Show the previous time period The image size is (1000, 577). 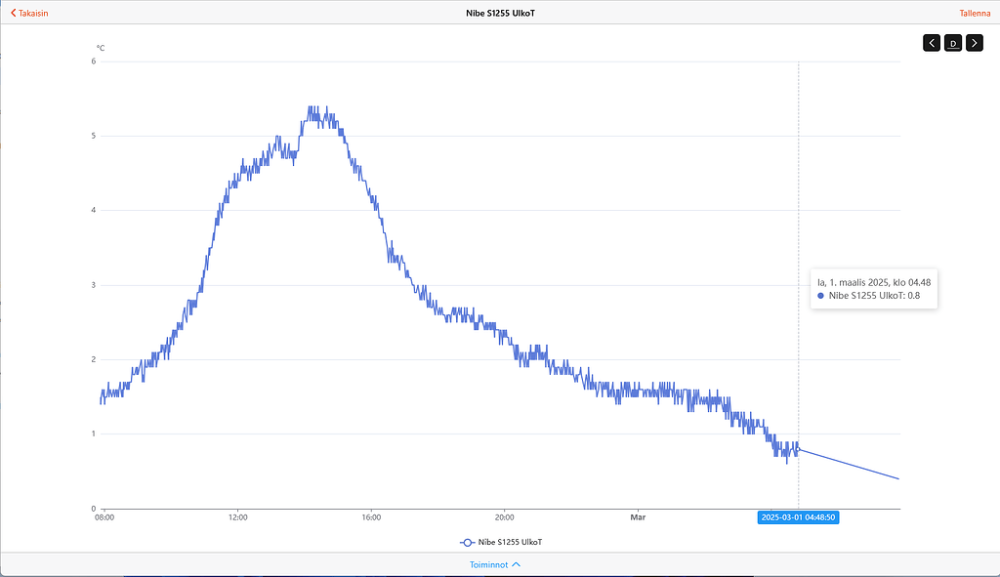tap(932, 43)
